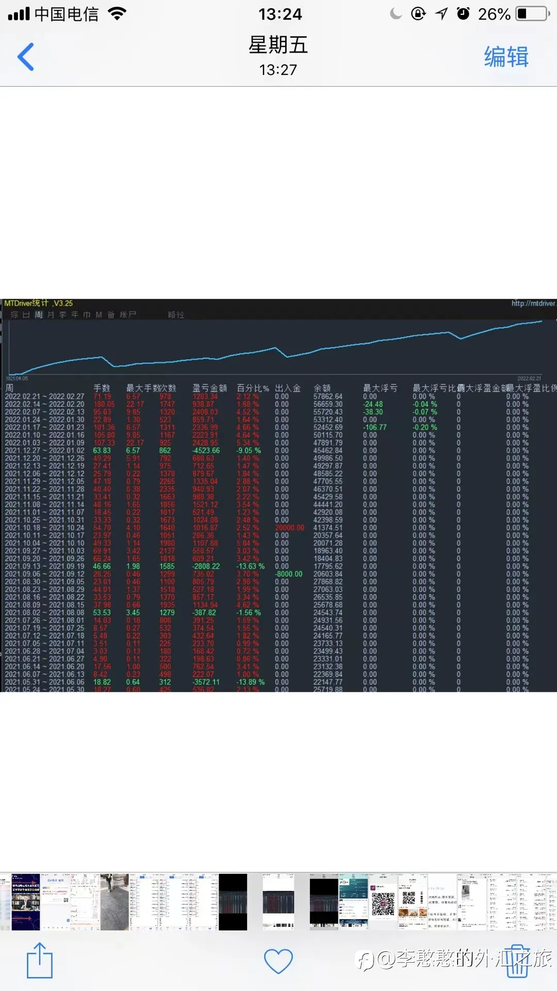Select the 年 yearly tab in MTDriver
The image size is (557, 991).
point(75,314)
